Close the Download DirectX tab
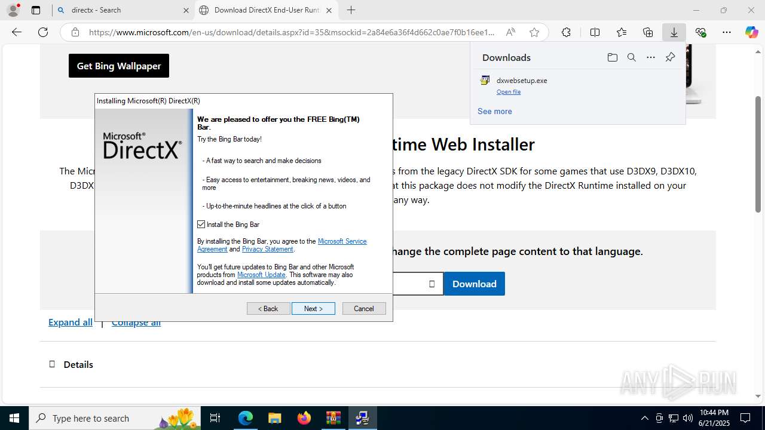765x430 pixels. tap(329, 10)
